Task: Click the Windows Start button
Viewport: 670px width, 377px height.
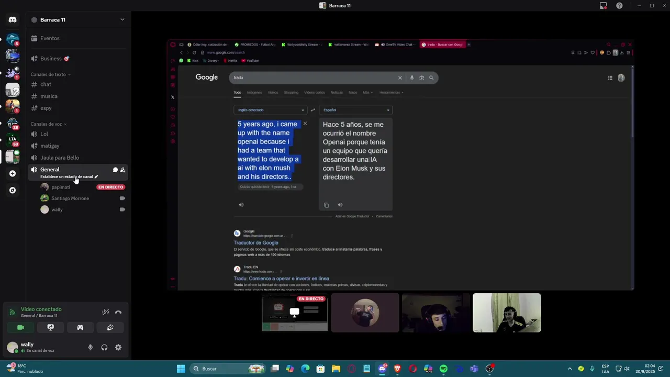Action: [181, 369]
